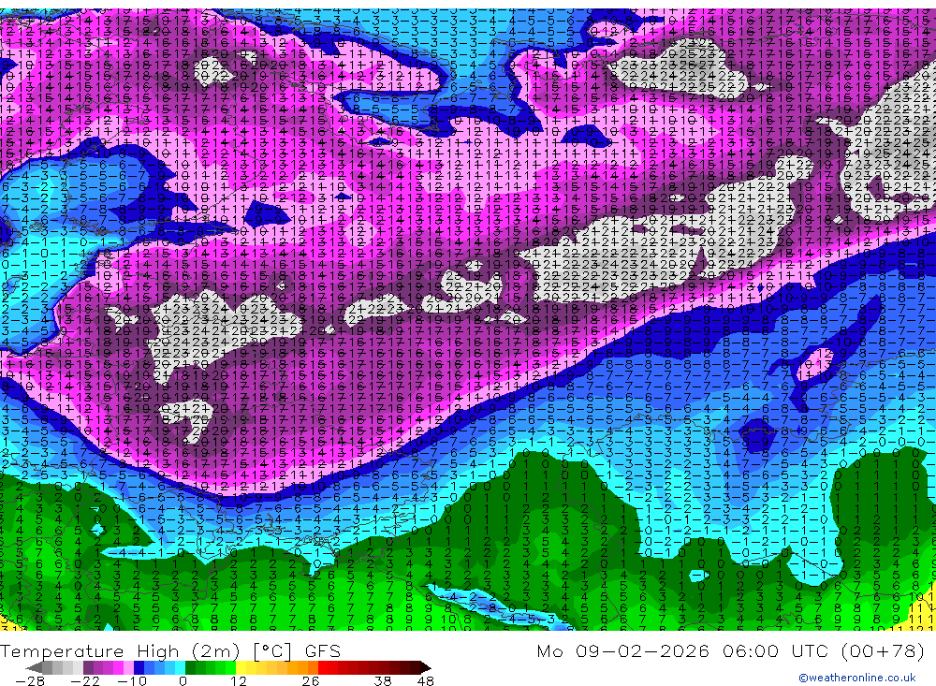Open the weatheronline.co.uk copyright link
Image resolution: width=936 pixels, height=686 pixels.
click(856, 677)
